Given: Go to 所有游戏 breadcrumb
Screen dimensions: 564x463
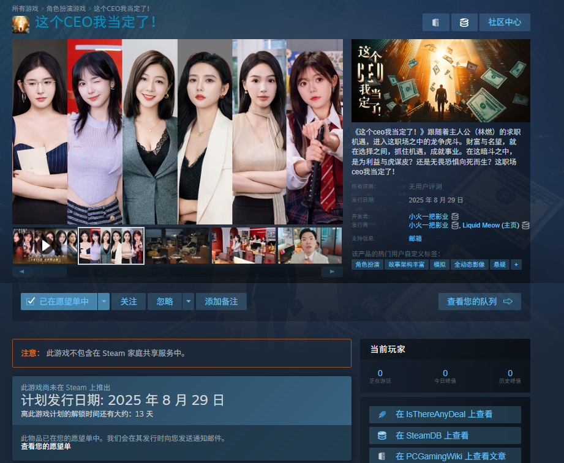Looking at the screenshot, I should 25,9.
